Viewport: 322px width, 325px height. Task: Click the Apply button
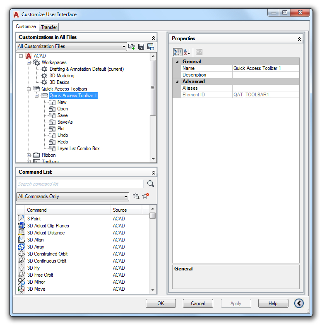point(236,303)
